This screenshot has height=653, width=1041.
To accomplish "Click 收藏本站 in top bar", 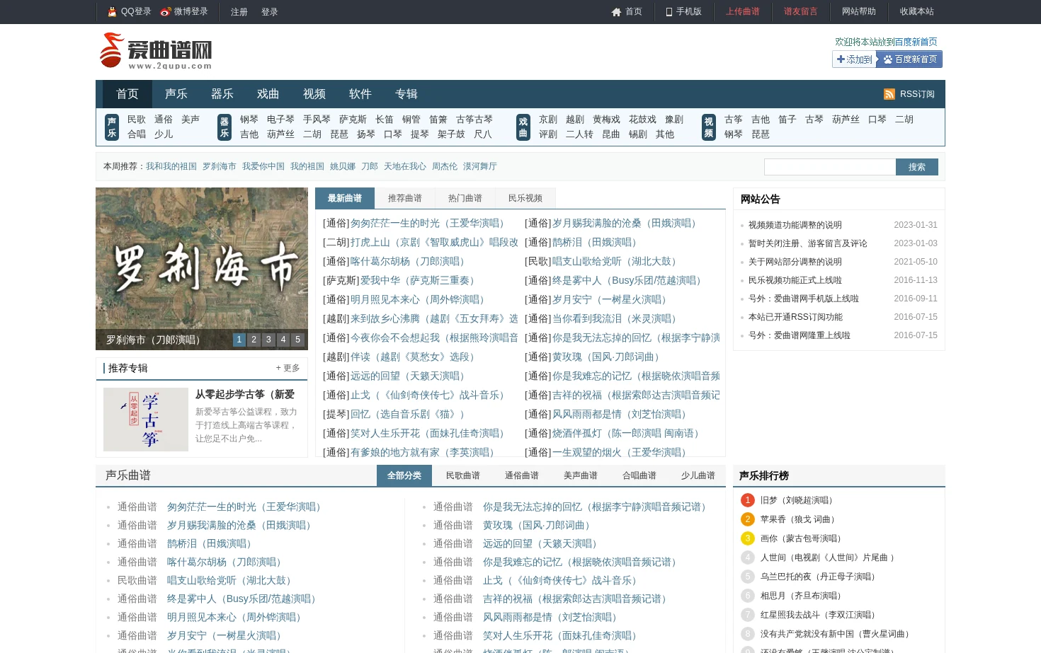I will (917, 12).
